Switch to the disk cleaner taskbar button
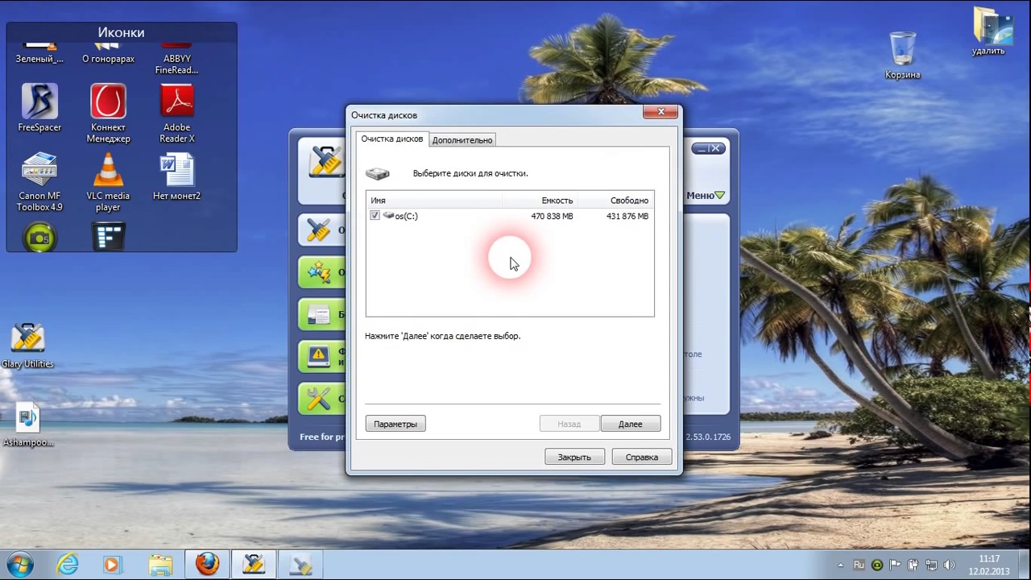 300,564
